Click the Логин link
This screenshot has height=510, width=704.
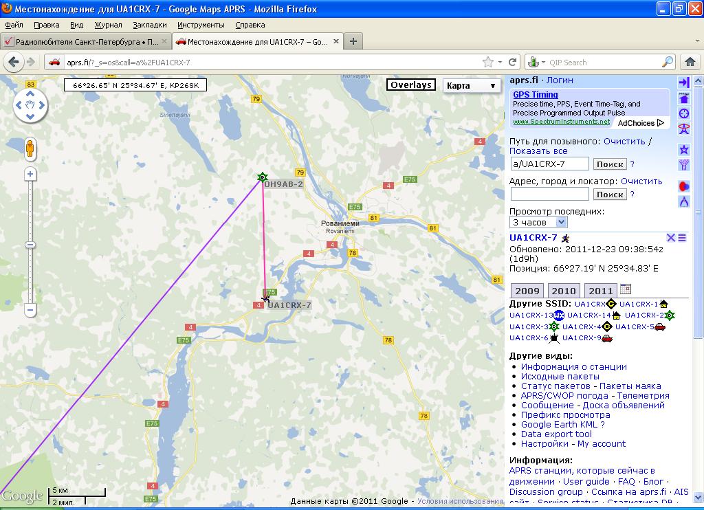(x=560, y=80)
